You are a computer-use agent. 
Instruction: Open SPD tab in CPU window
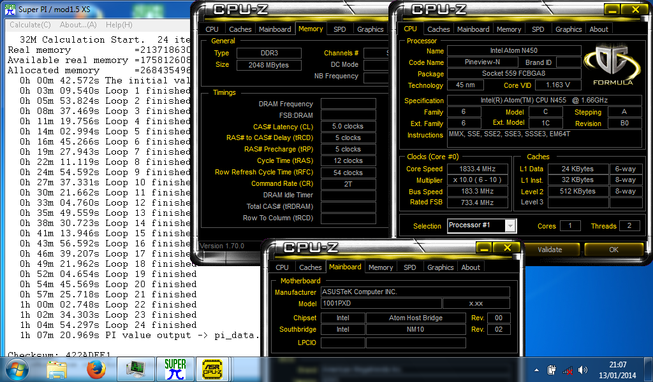point(538,29)
